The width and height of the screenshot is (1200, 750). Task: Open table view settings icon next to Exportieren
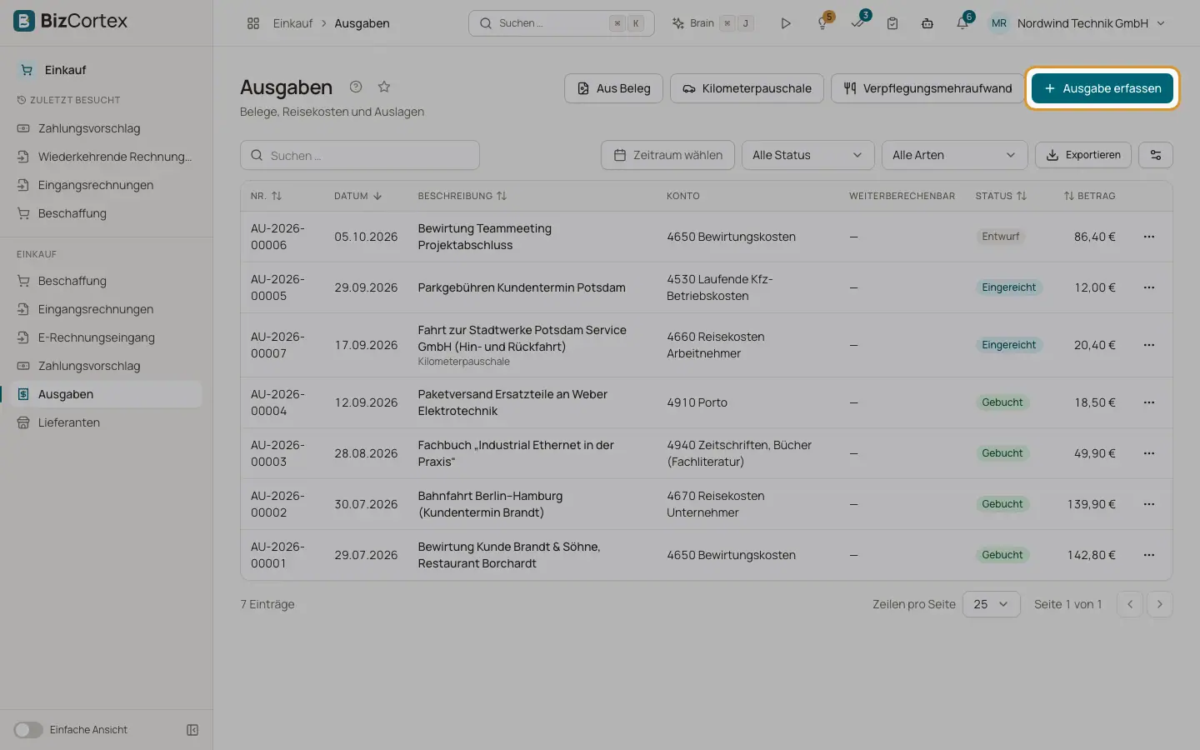click(x=1156, y=155)
